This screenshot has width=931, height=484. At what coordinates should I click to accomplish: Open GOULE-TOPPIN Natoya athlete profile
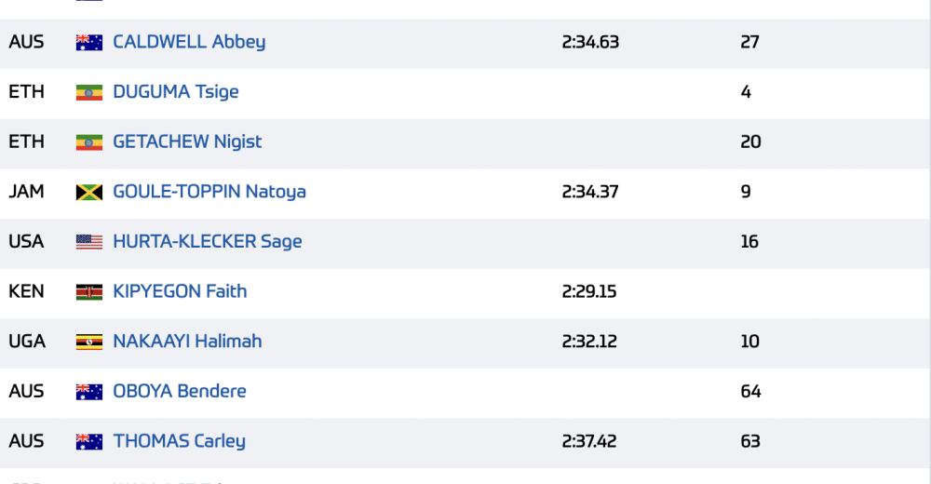209,192
